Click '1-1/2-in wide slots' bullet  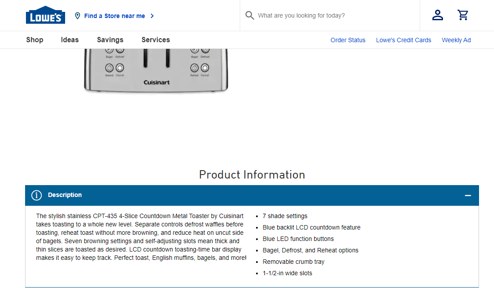(287, 273)
